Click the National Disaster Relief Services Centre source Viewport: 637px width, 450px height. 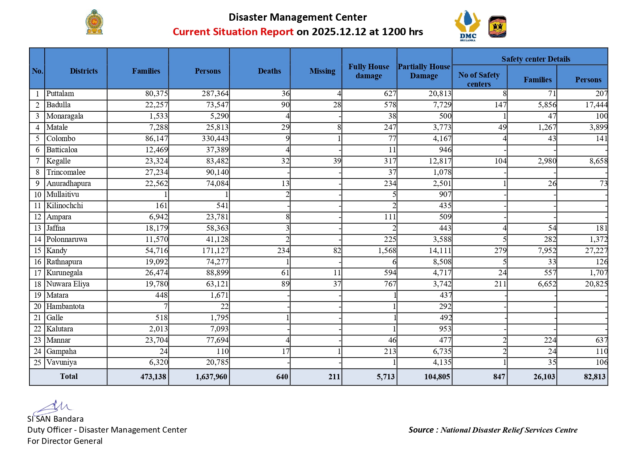(509, 430)
